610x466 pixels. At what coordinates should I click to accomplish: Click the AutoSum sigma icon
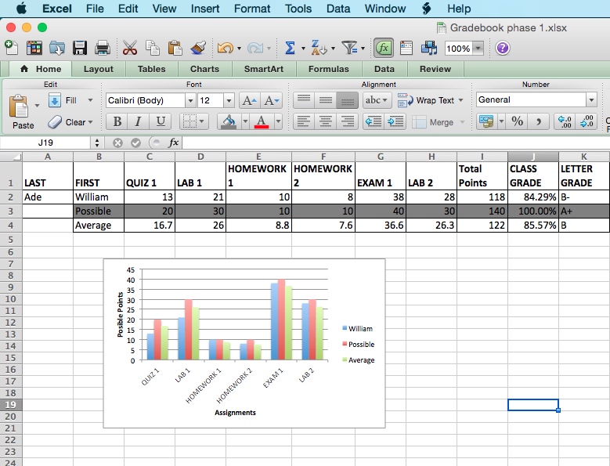[290, 49]
